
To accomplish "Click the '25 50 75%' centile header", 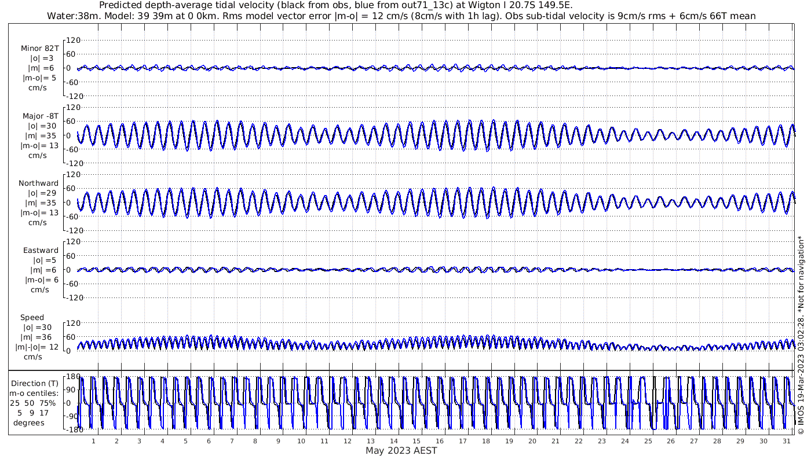I will tap(33, 403).
